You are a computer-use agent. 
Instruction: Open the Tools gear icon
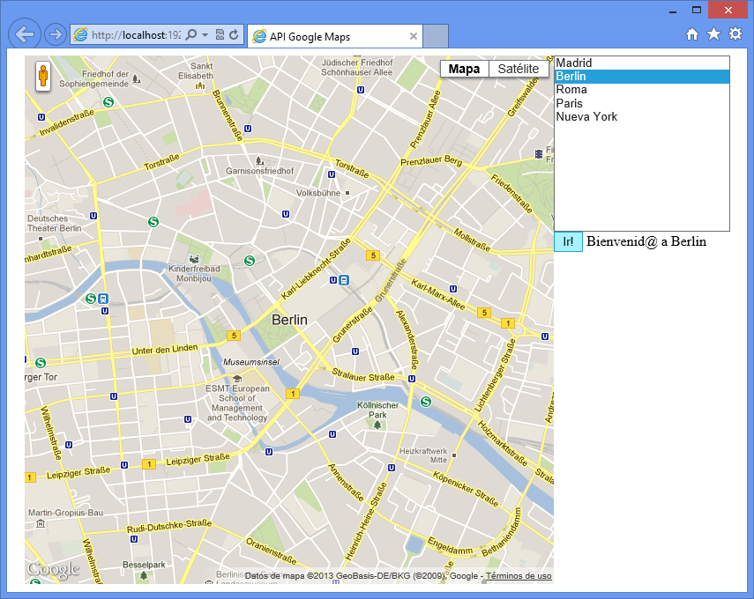(x=735, y=33)
